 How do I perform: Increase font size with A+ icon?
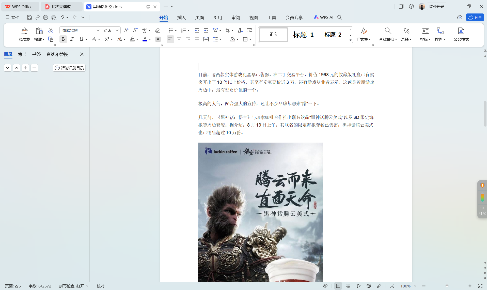(126, 30)
